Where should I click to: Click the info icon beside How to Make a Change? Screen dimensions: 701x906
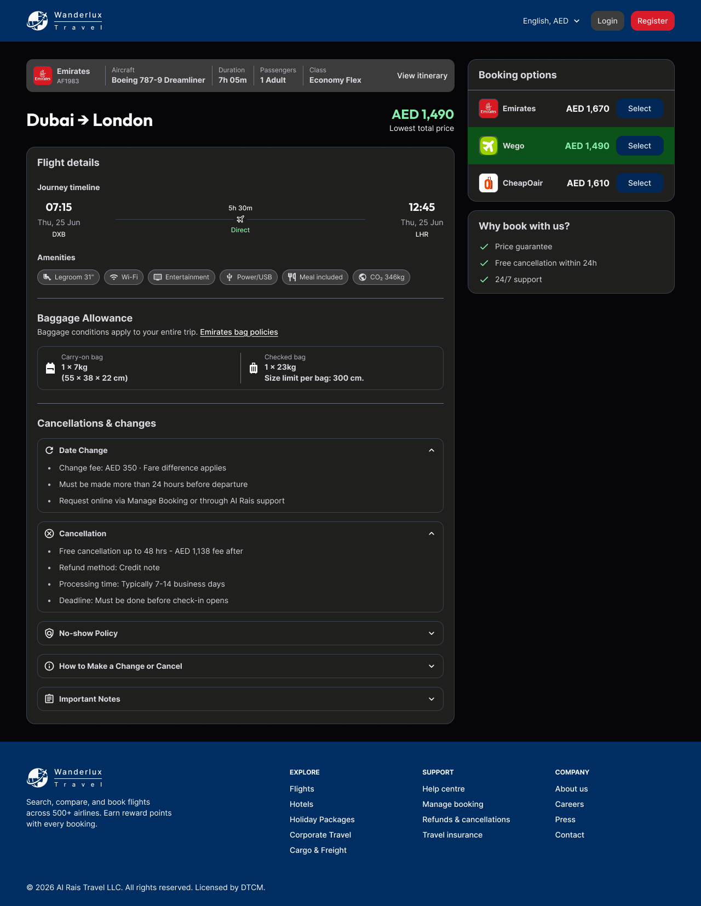click(49, 666)
